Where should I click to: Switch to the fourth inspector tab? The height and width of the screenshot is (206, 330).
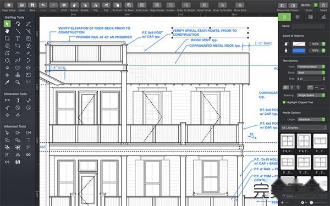(323, 17)
